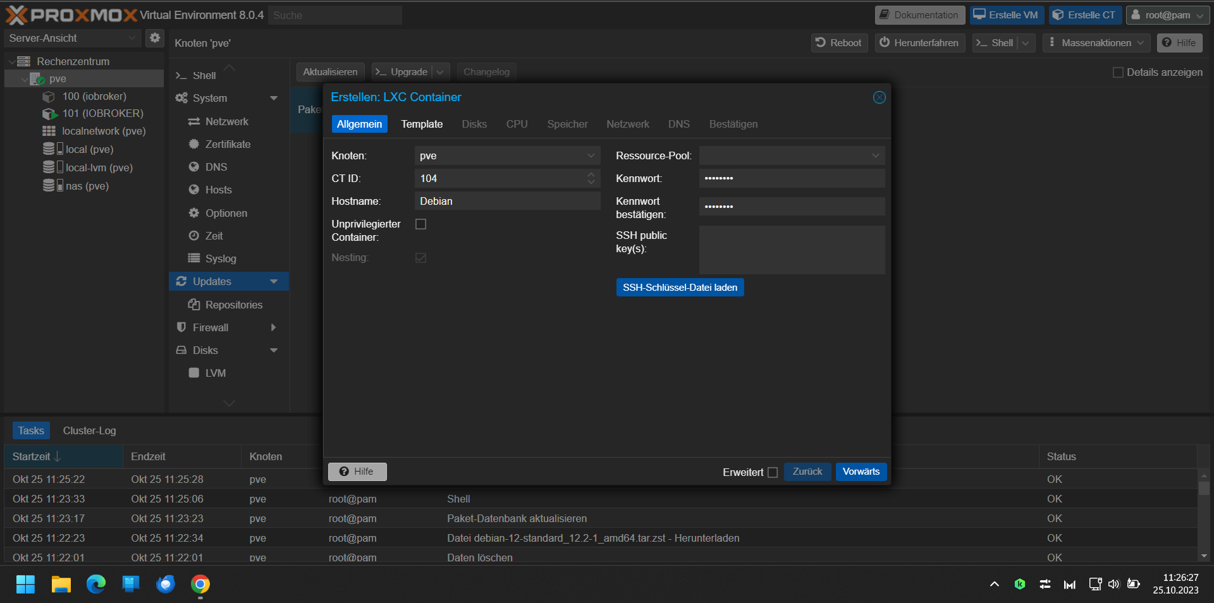Viewport: 1214px width, 603px height.
Task: Switch to Cluster-Log tab
Action: (89, 430)
